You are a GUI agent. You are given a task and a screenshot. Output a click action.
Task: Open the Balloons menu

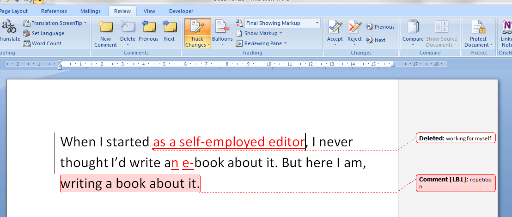coord(222,33)
